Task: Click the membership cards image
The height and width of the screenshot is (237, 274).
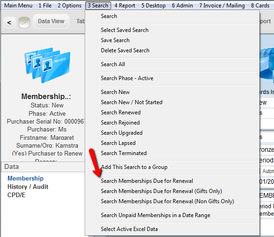Action: pyautogui.click(x=47, y=65)
